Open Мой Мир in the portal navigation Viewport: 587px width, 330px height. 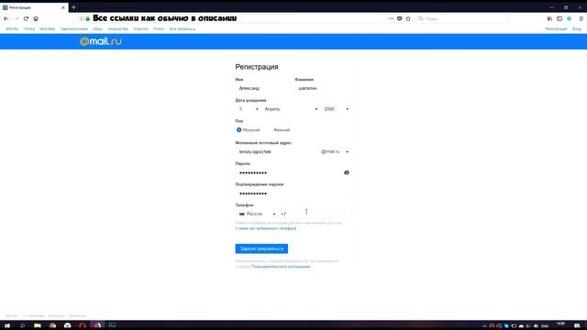tap(48, 28)
